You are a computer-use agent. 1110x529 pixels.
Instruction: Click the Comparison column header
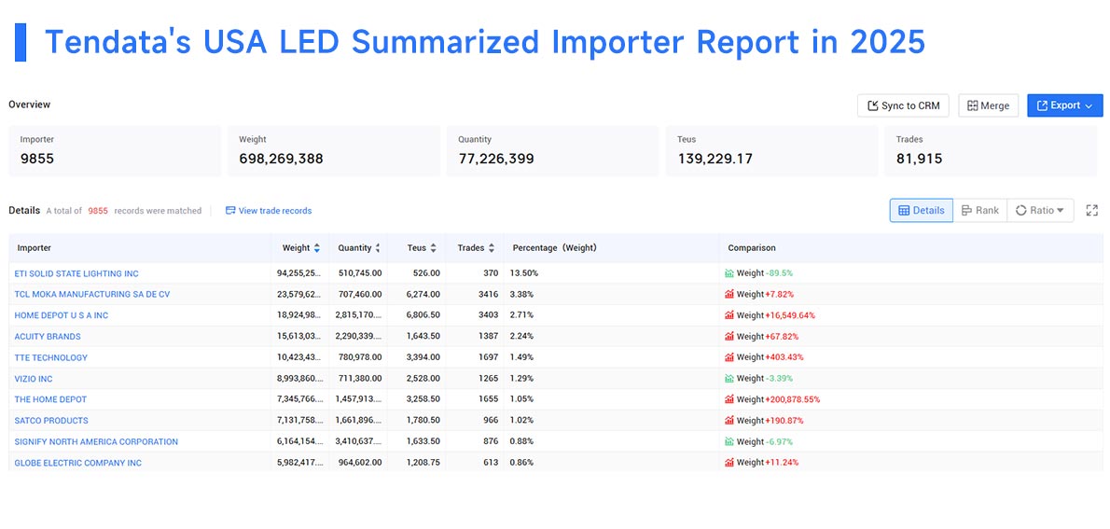[x=752, y=248]
